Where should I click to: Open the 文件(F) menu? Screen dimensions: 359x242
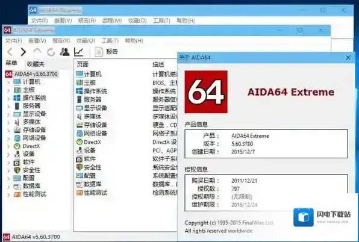click(13, 41)
